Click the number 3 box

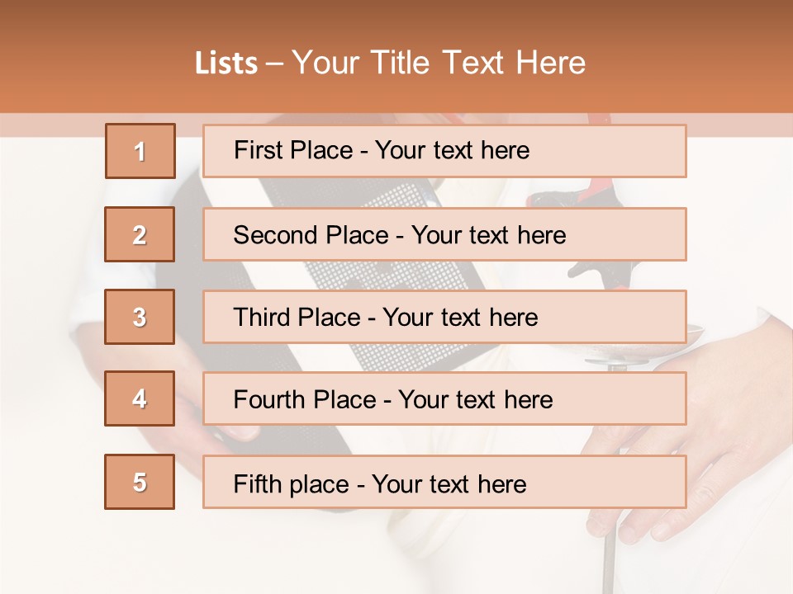coord(140,317)
